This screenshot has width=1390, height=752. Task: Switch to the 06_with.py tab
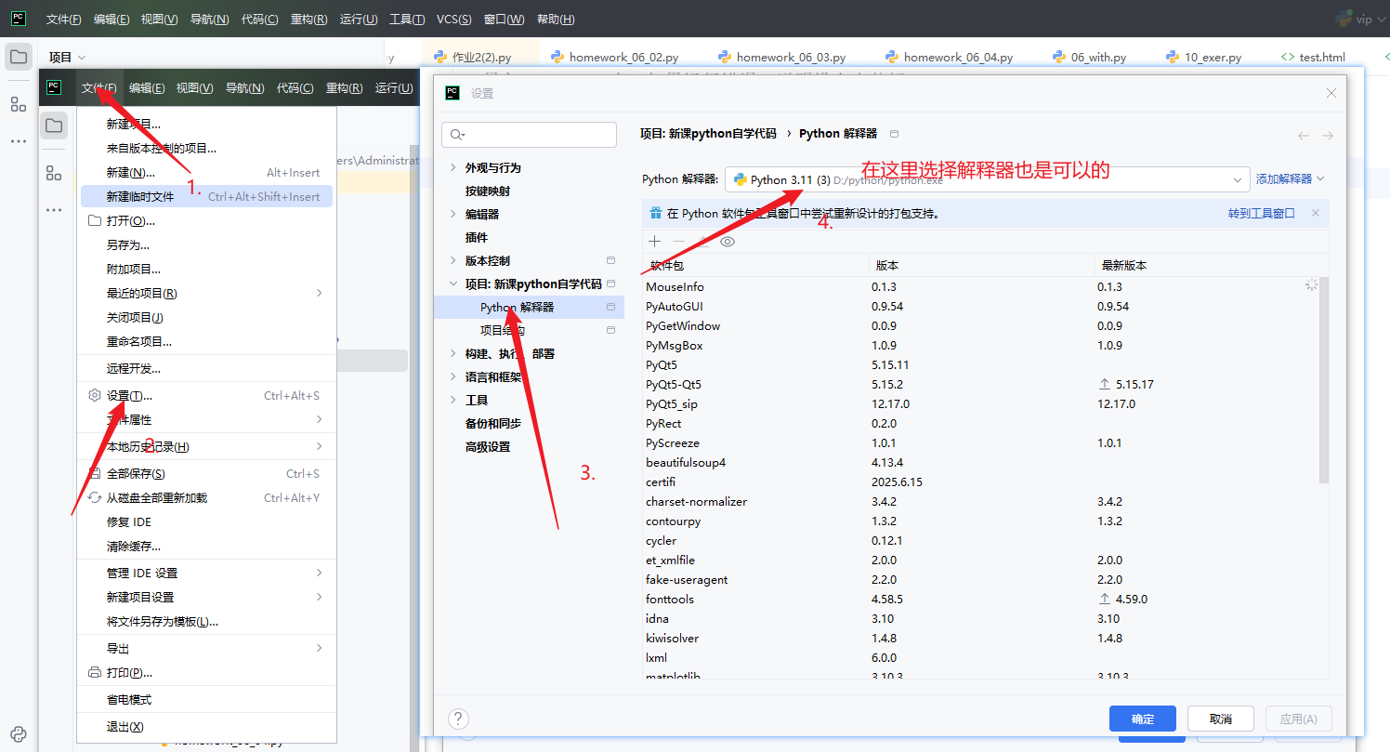click(1089, 57)
